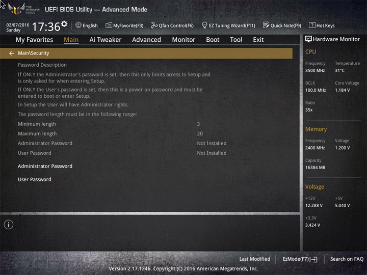The image size is (367, 275).
Task: Click the MyFavorite(F3) list icon
Action: [x=109, y=25]
